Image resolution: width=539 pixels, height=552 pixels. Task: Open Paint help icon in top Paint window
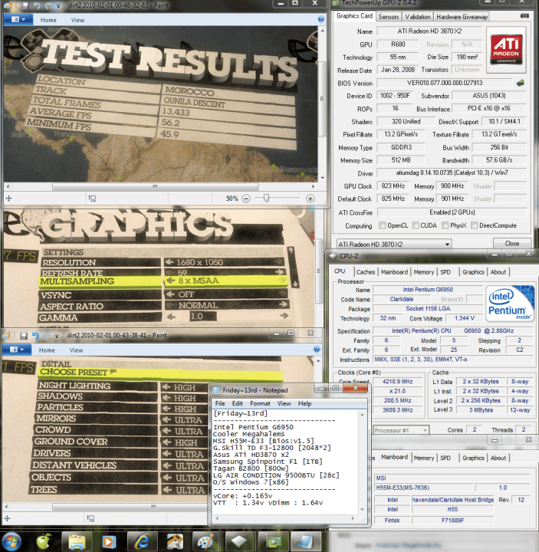pos(320,19)
